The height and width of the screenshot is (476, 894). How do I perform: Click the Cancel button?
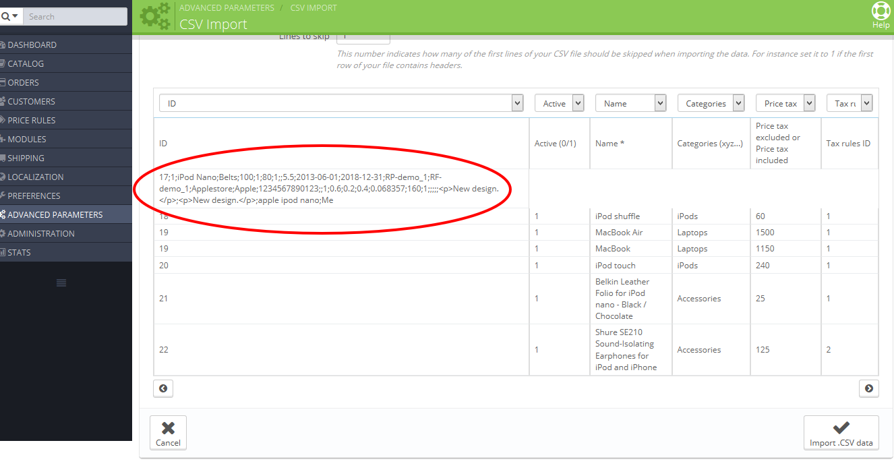(168, 432)
